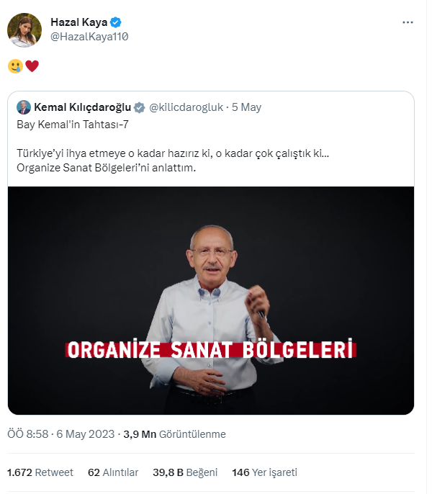Screen dimensions: 432x494
Task: Click the 146 Yer işareti bookmarks count
Action: click(x=264, y=472)
